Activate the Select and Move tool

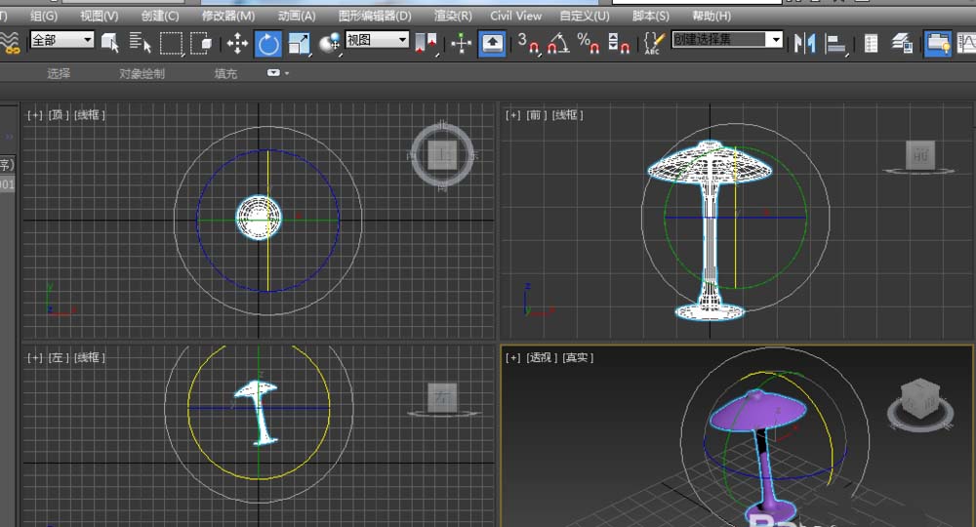237,44
